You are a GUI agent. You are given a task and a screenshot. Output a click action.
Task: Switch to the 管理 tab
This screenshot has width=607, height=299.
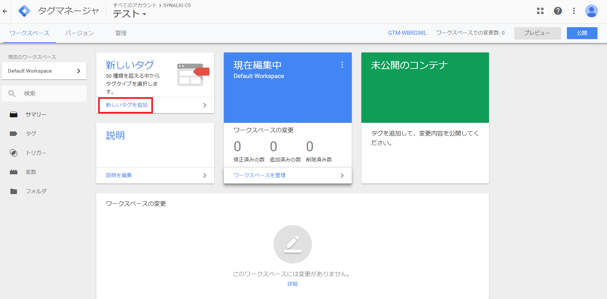pos(121,33)
